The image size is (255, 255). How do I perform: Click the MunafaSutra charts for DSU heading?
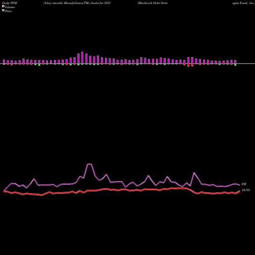77,3
